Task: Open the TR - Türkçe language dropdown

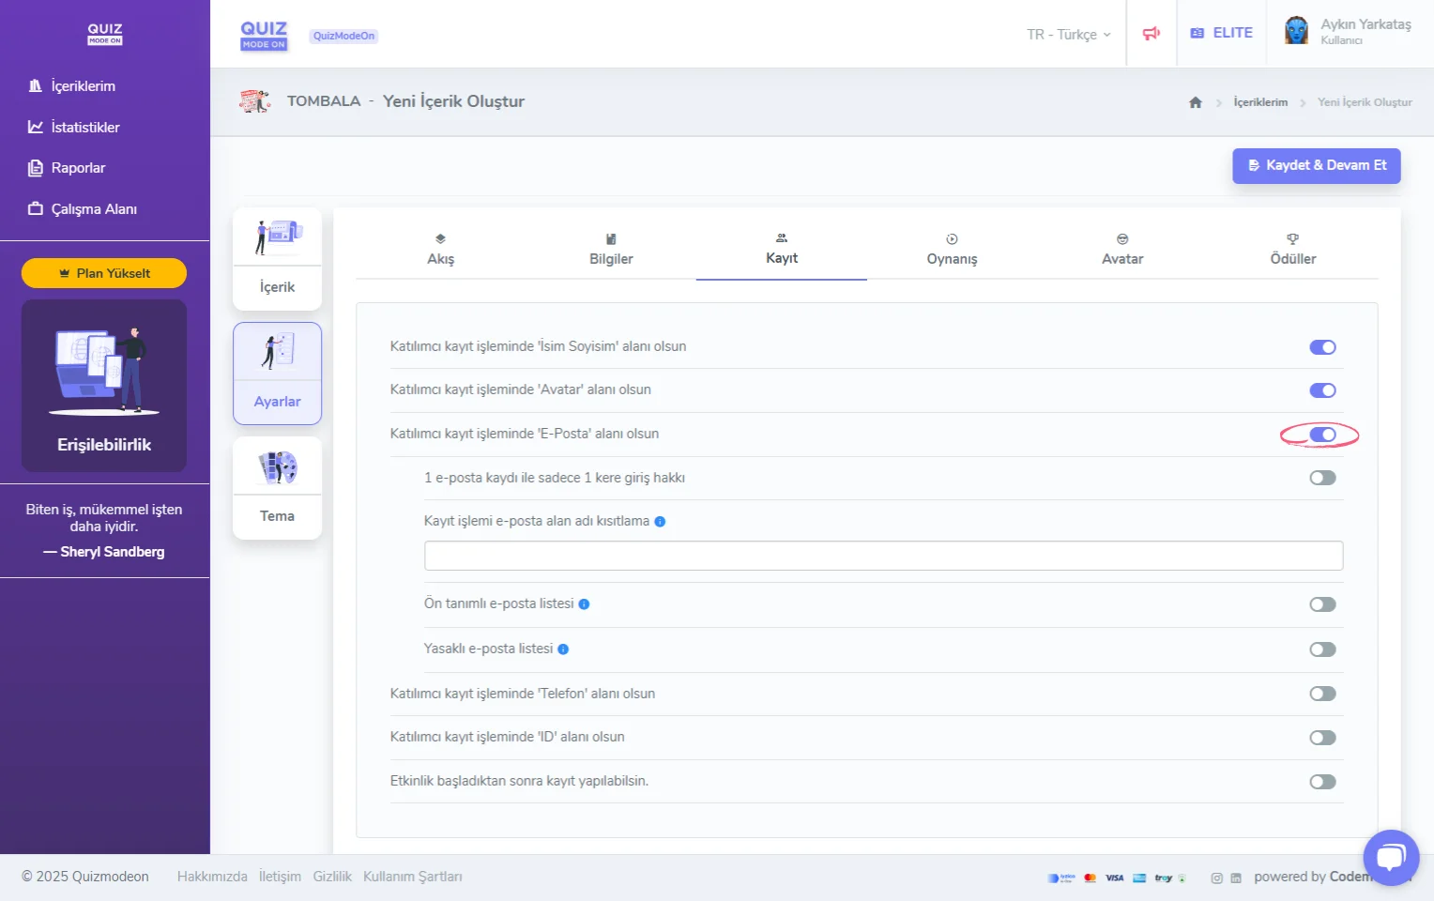Action: (x=1068, y=35)
